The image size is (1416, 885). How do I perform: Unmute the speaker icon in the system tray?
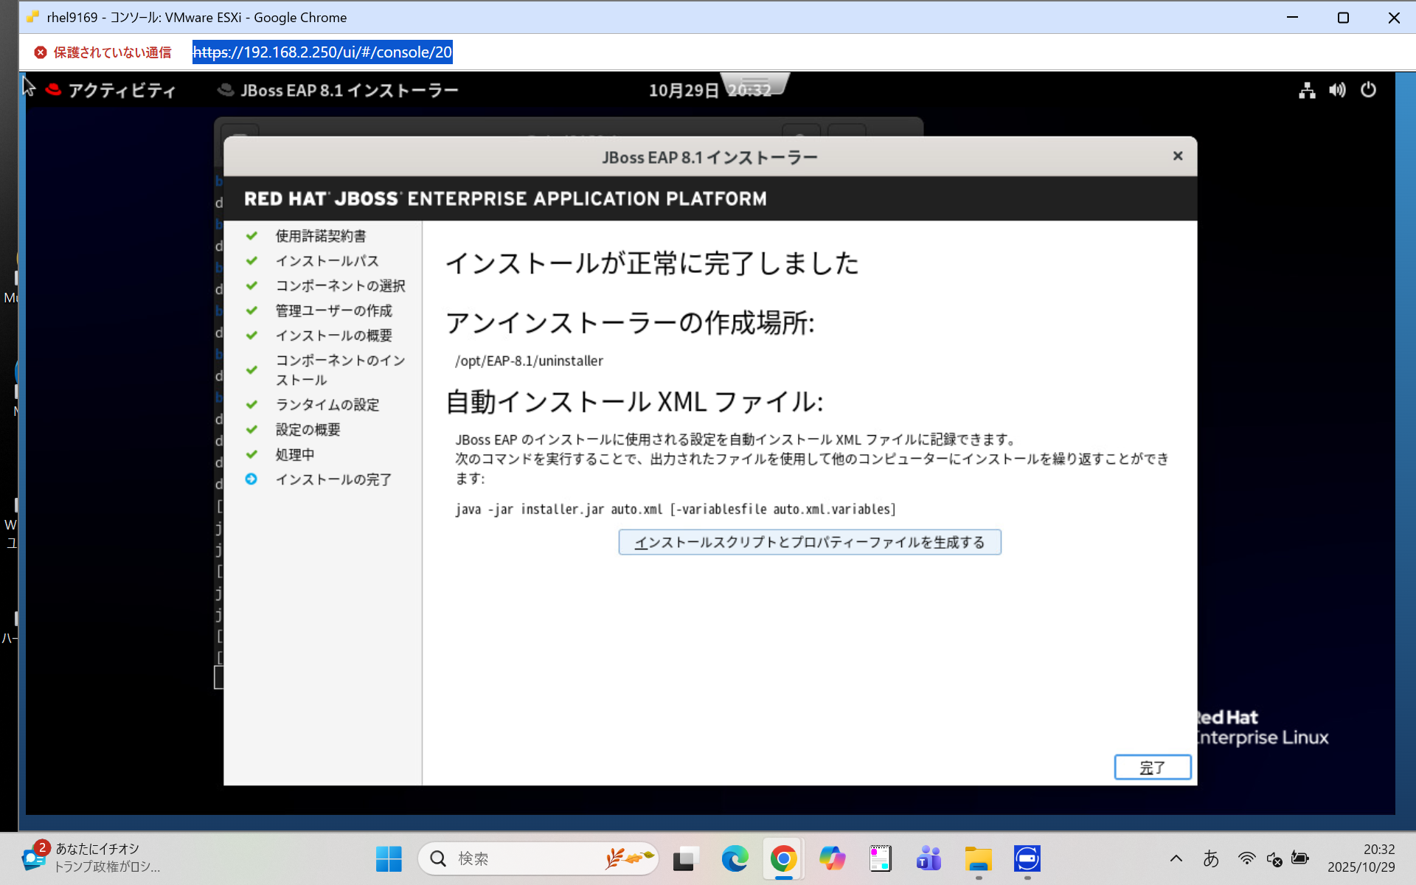point(1274,858)
